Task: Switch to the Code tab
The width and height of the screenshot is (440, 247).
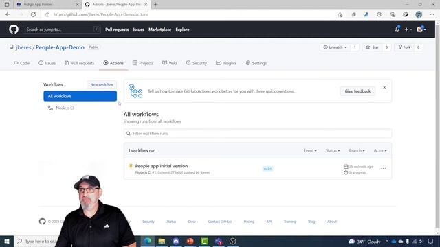Action: point(21,63)
